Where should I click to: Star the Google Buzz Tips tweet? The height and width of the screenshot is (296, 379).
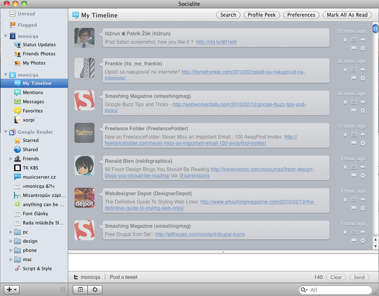[345, 102]
